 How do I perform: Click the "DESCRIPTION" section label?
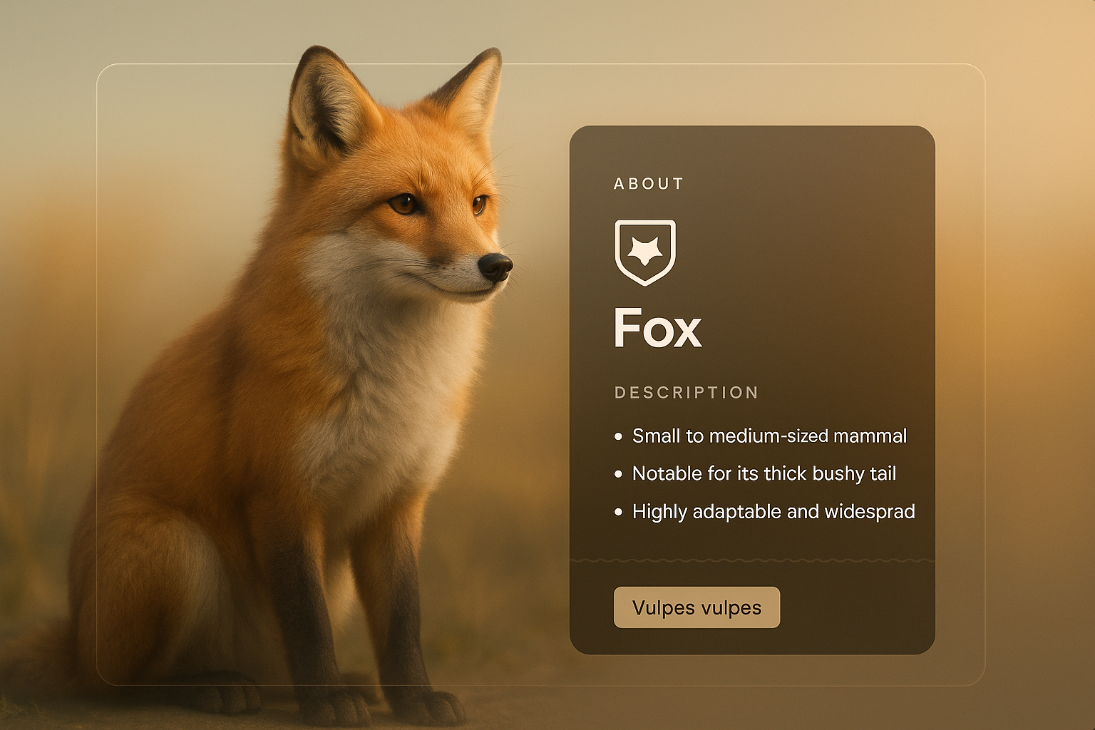(x=687, y=393)
